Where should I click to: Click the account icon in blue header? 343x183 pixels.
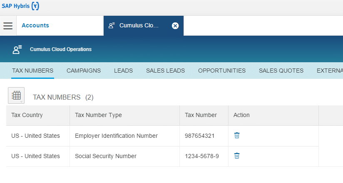pyautogui.click(x=17, y=49)
